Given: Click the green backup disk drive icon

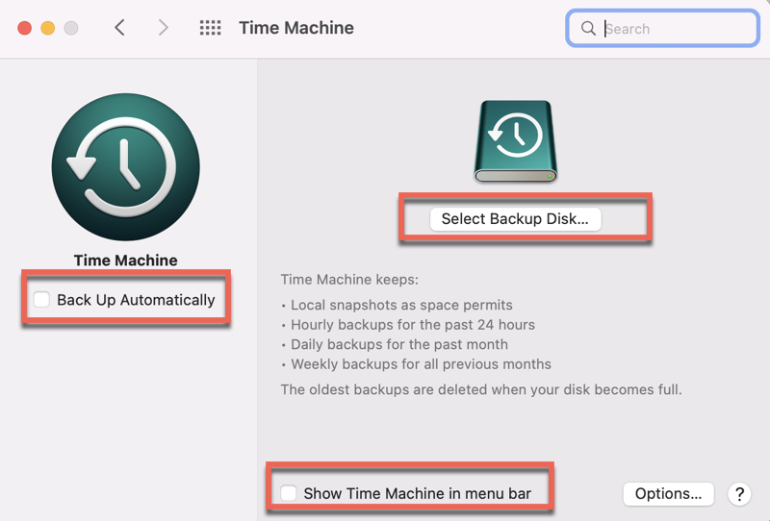Looking at the screenshot, I should tap(515, 143).
